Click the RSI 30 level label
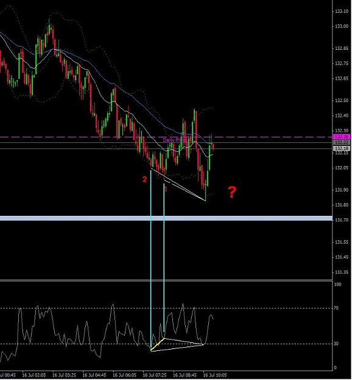The width and height of the screenshot is (352, 380). point(336,344)
